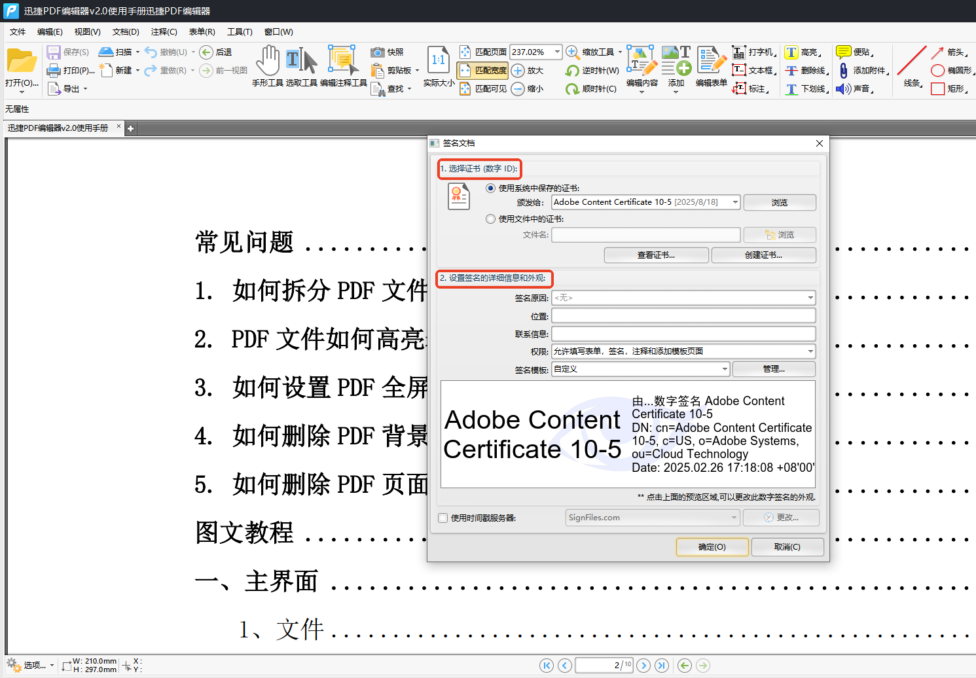Add a new document tab

131,128
